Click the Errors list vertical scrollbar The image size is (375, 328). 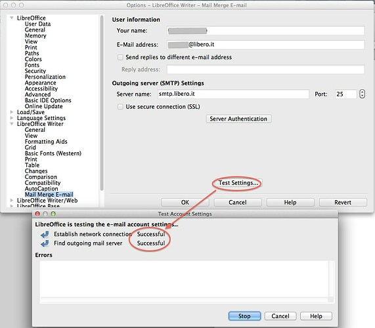point(331,279)
